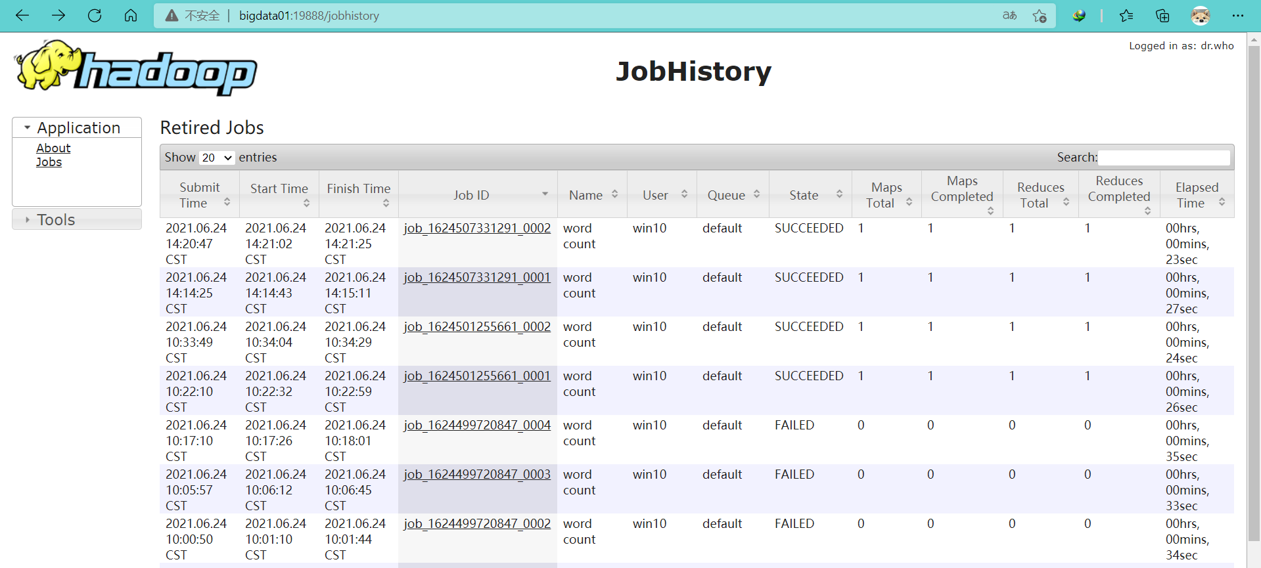Sort table by Start Time column
Viewport: 1261px width, 568px height.
pyautogui.click(x=279, y=194)
